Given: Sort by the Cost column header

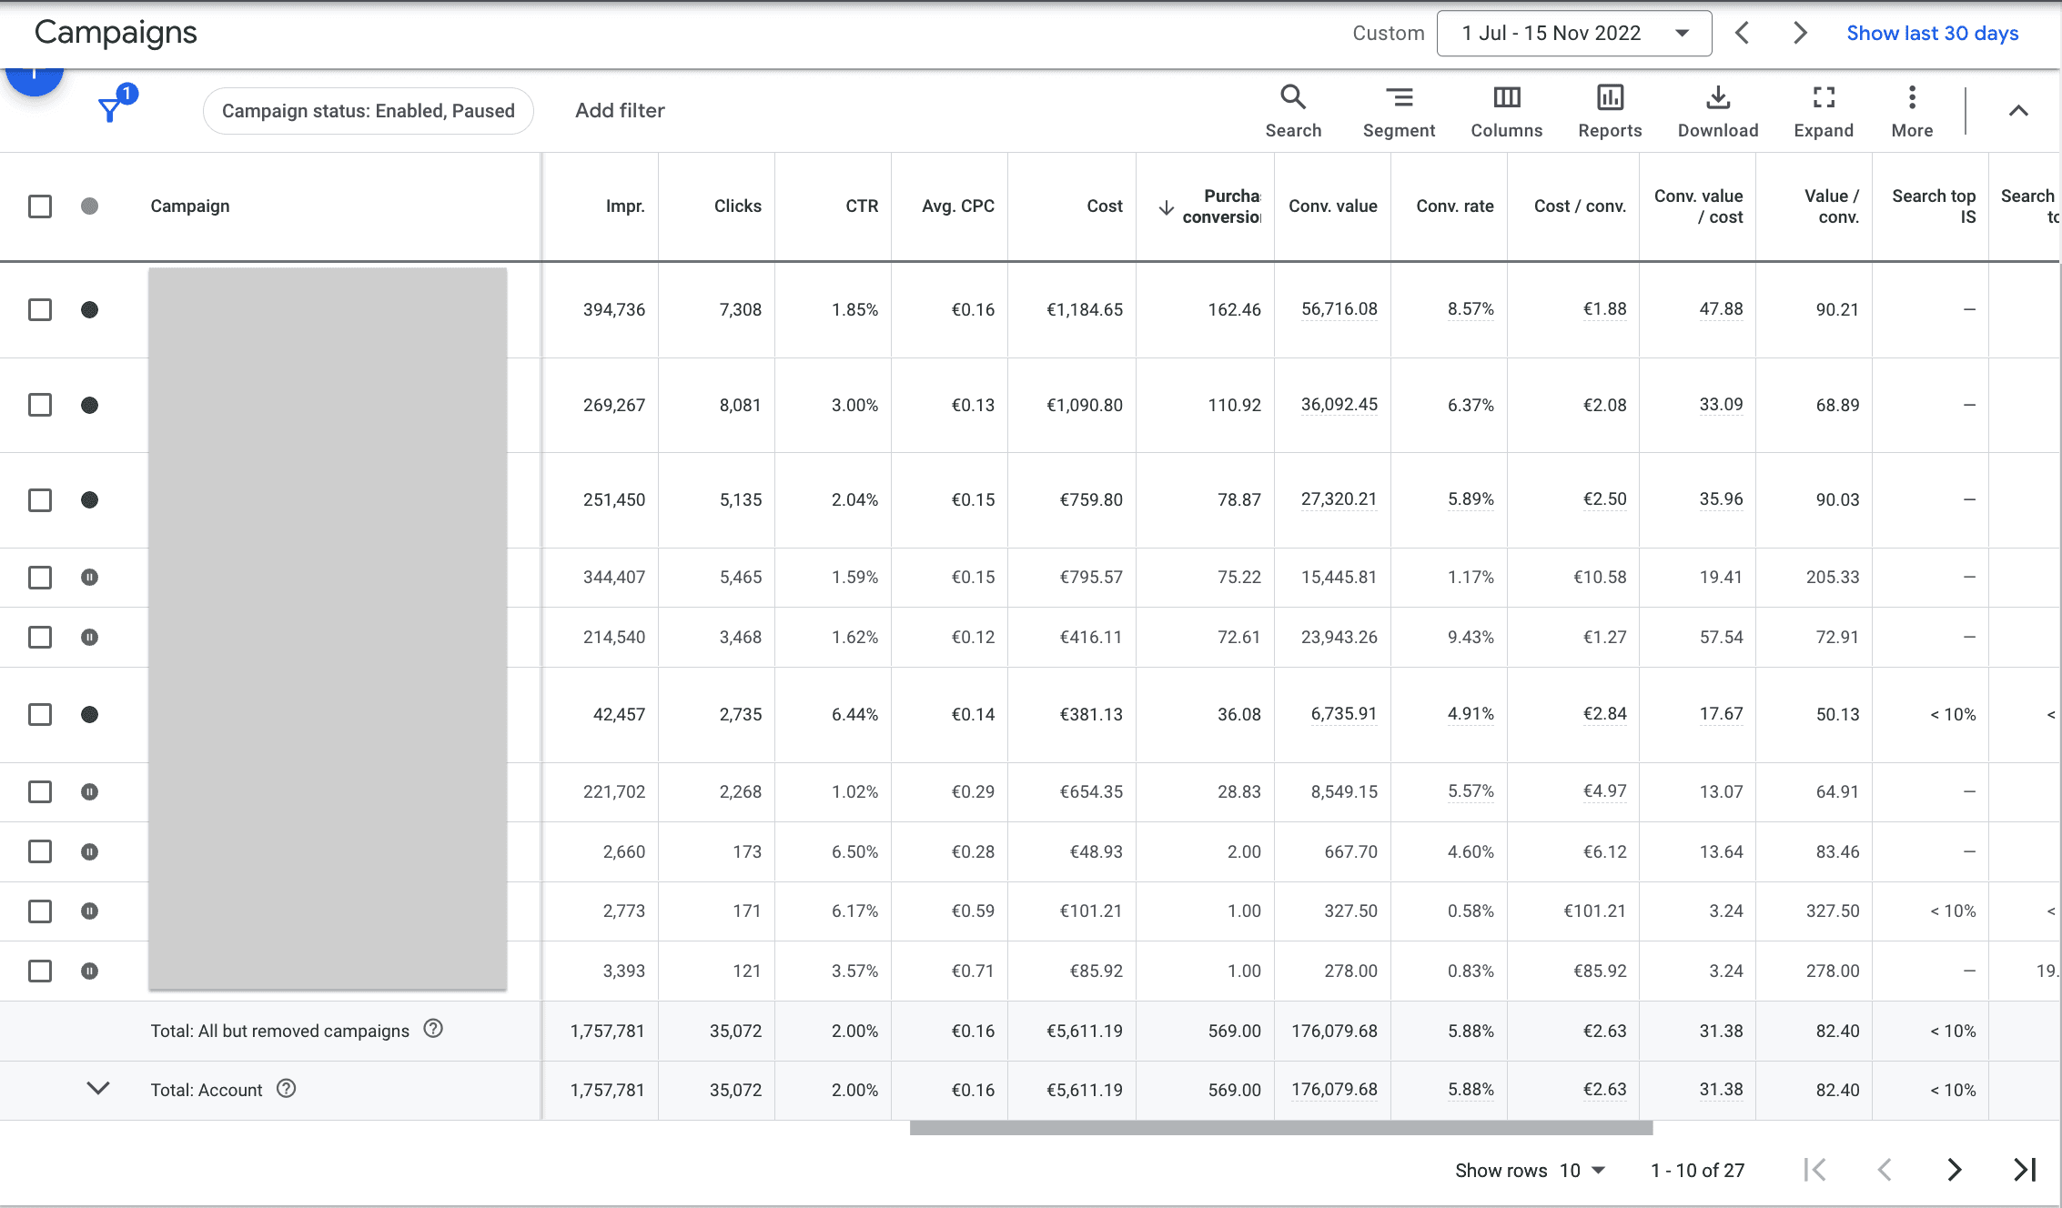Looking at the screenshot, I should click(x=1105, y=206).
